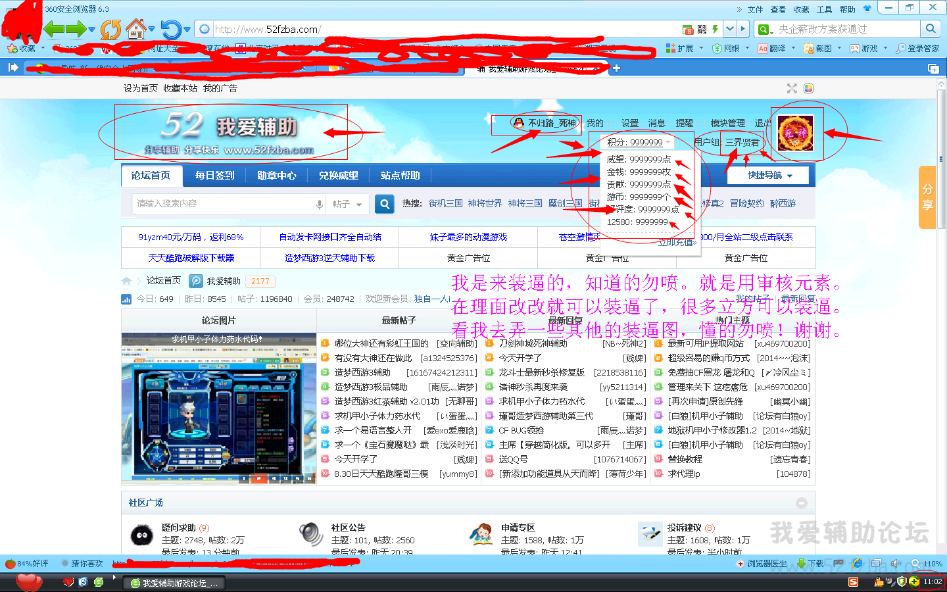Switch to 兑换威望 forum tab
The width and height of the screenshot is (947, 592).
(339, 176)
